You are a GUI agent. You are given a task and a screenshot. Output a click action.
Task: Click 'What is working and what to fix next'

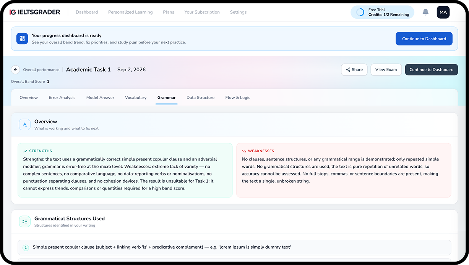[67, 128]
